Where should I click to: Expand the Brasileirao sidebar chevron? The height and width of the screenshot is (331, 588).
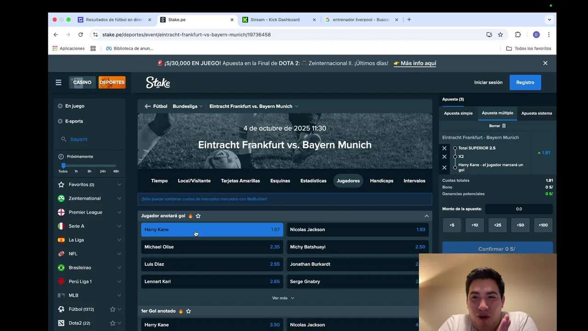coord(119,268)
